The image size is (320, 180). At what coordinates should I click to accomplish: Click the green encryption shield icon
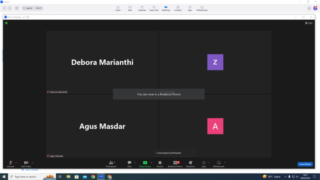[x=6, y=23]
